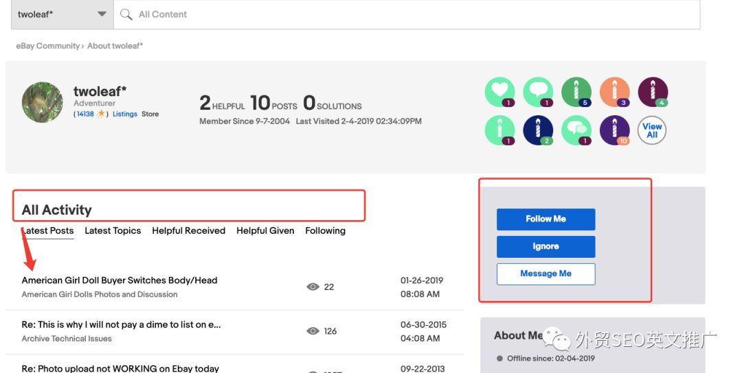This screenshot has height=373, width=742.
Task: Open twoleaf* Listings link
Action: [x=125, y=114]
